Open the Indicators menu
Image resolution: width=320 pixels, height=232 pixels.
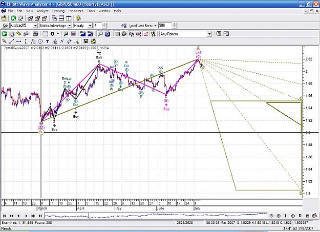click(x=75, y=11)
